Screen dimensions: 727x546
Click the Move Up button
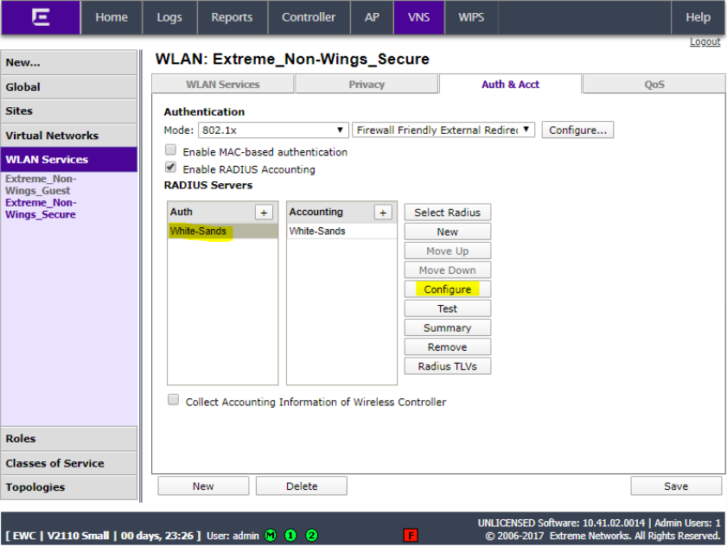[x=448, y=251]
